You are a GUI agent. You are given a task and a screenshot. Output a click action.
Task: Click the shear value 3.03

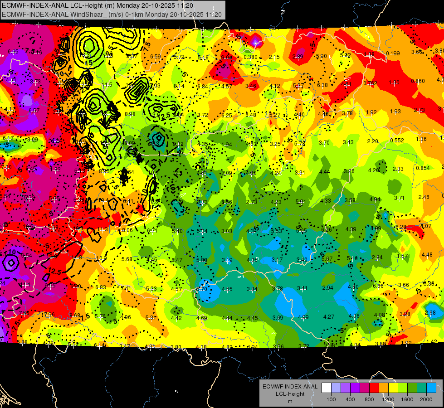pos(226,231)
